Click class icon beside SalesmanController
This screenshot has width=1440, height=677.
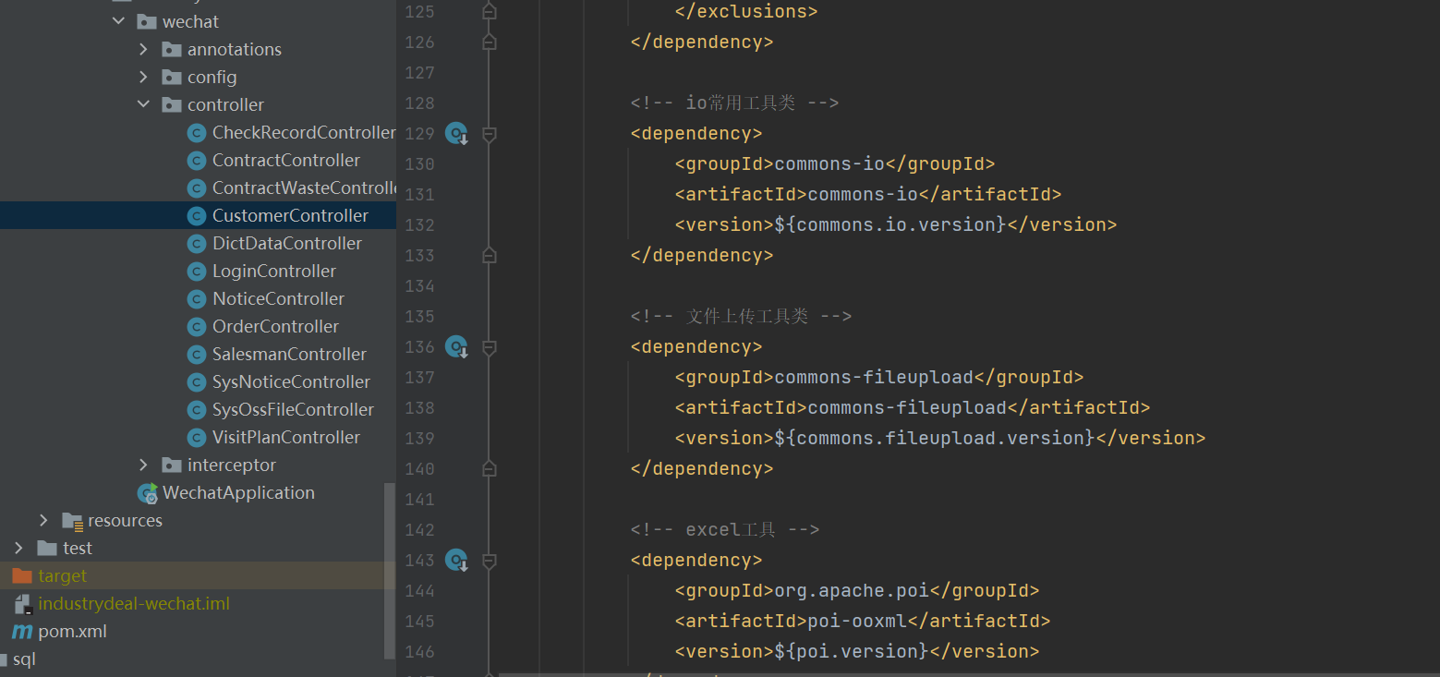196,354
